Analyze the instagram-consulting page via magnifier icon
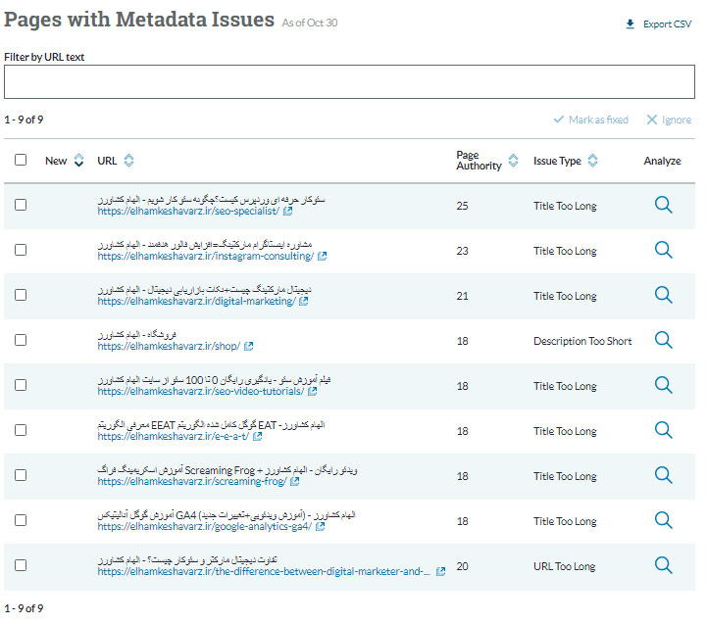Screen dimensions: 707x624 (664, 251)
